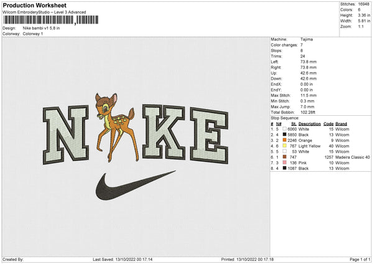This screenshot has height=264, width=373.
Task: Click the Min Stitch value 0.3 mm
Action: tap(307, 101)
